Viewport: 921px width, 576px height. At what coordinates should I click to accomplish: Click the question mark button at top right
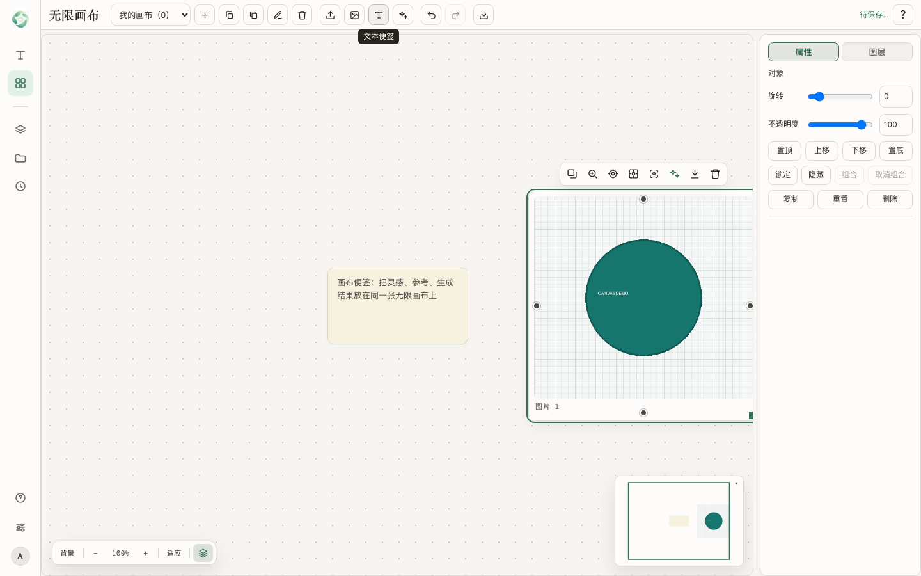903,15
